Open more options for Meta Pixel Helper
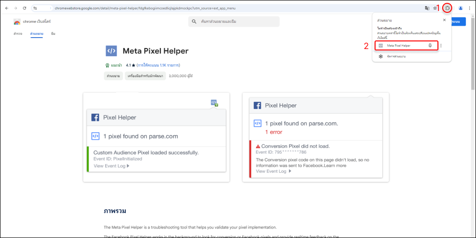Screen dimensions: 476x238 (x=441, y=46)
